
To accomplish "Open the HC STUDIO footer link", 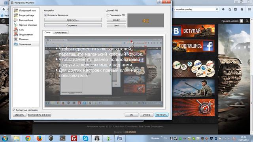I will pos(130,132).
